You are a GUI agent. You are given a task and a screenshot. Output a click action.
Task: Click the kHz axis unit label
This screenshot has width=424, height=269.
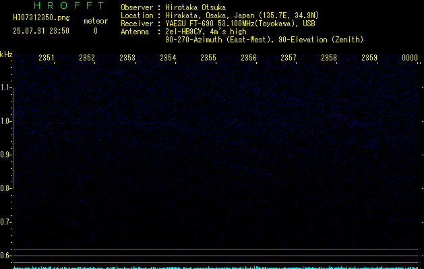point(6,54)
